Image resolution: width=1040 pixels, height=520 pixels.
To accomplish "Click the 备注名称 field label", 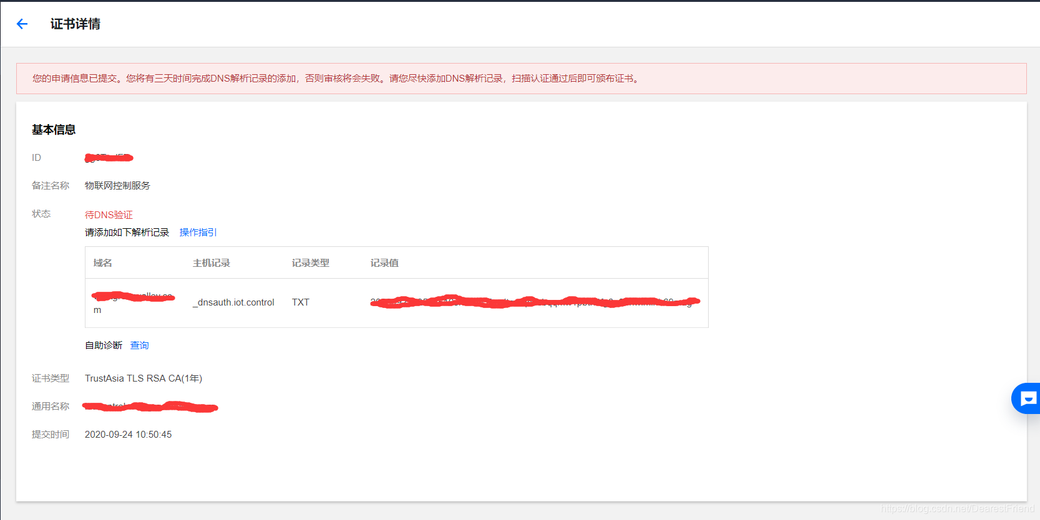I will (51, 185).
